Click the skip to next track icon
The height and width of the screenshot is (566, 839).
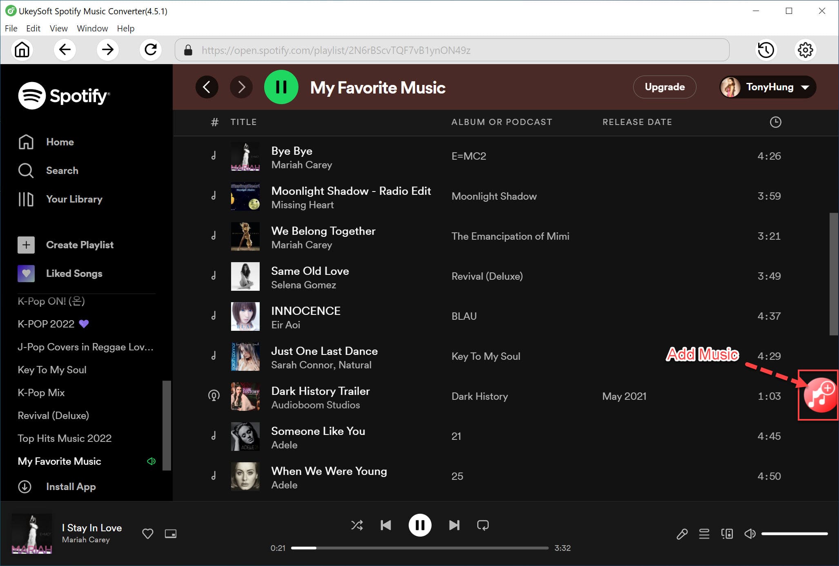pyautogui.click(x=454, y=526)
